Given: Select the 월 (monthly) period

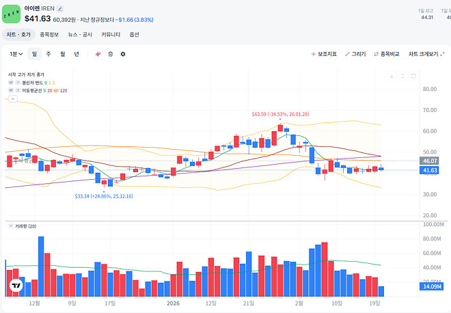Looking at the screenshot, I should pyautogui.click(x=62, y=54).
